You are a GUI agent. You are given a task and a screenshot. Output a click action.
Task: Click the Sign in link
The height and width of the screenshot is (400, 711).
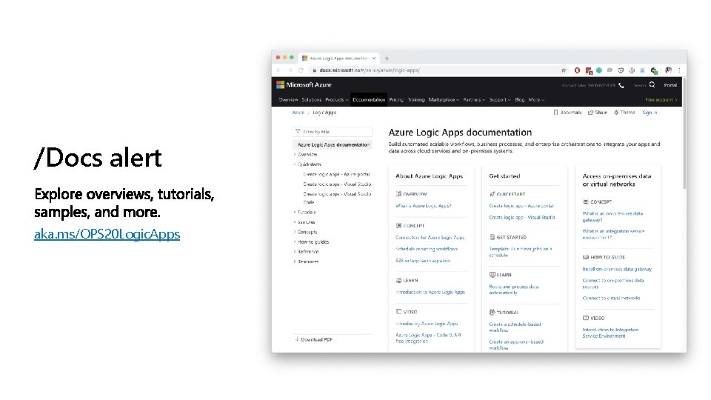point(650,113)
